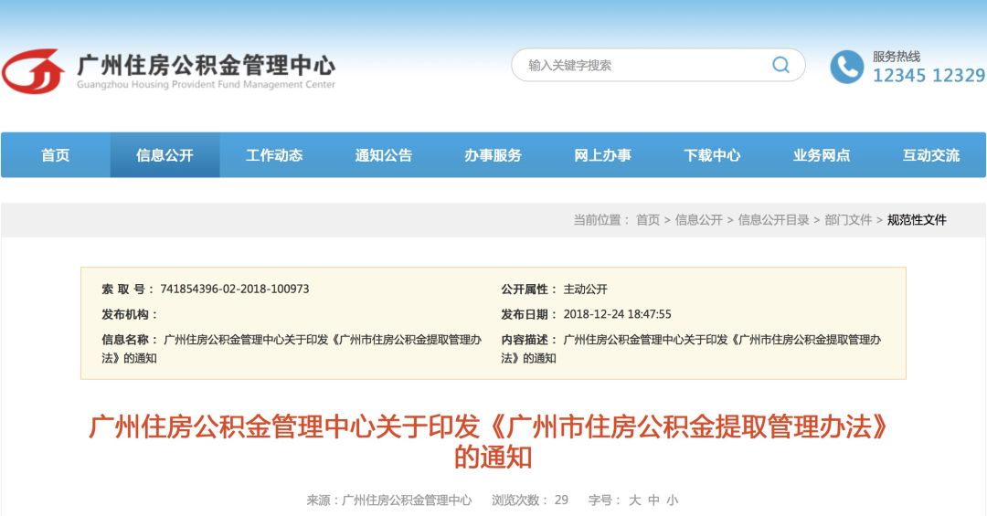This screenshot has height=516, width=987.
Task: Open the 业务网点 section
Action: click(x=822, y=155)
